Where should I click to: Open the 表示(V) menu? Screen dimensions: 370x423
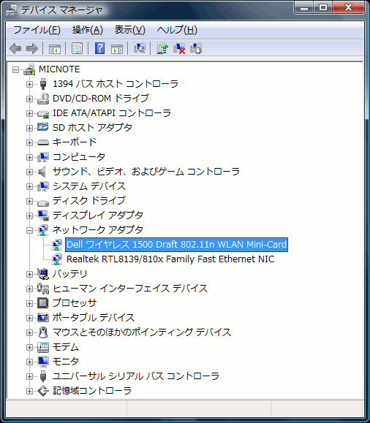[130, 30]
